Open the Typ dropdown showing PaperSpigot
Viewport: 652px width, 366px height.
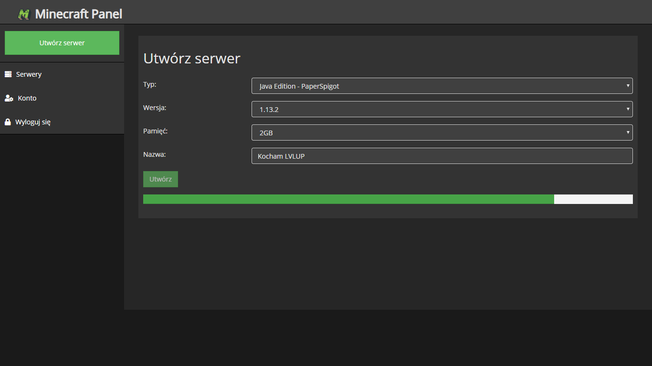pyautogui.click(x=430, y=86)
